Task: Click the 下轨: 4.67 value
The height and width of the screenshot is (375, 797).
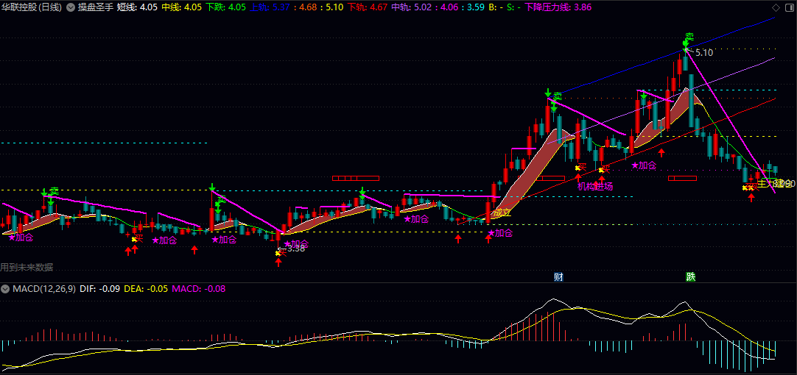Action: pyautogui.click(x=368, y=7)
